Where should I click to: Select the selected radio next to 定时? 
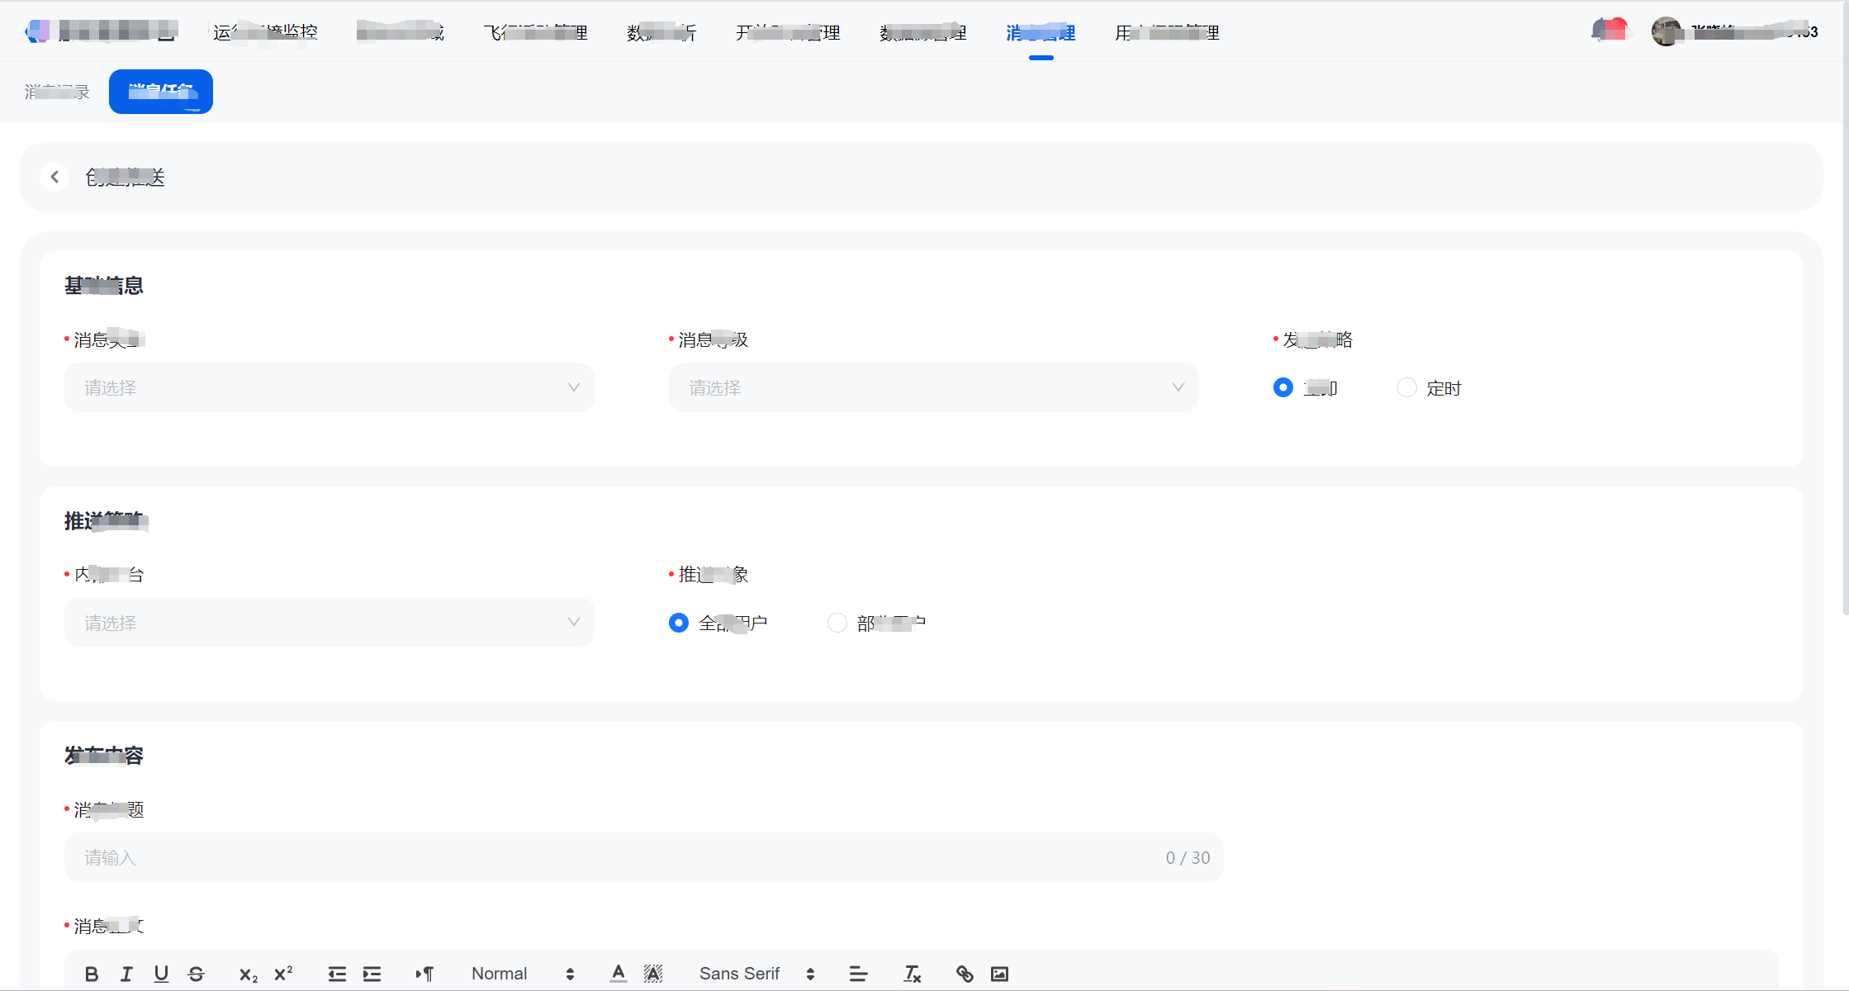pyautogui.click(x=1282, y=388)
